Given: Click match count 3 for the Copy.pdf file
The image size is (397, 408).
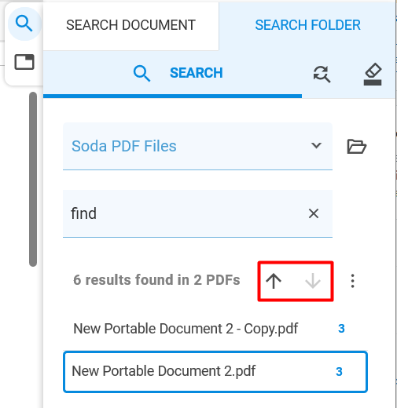Looking at the screenshot, I should point(341,329).
